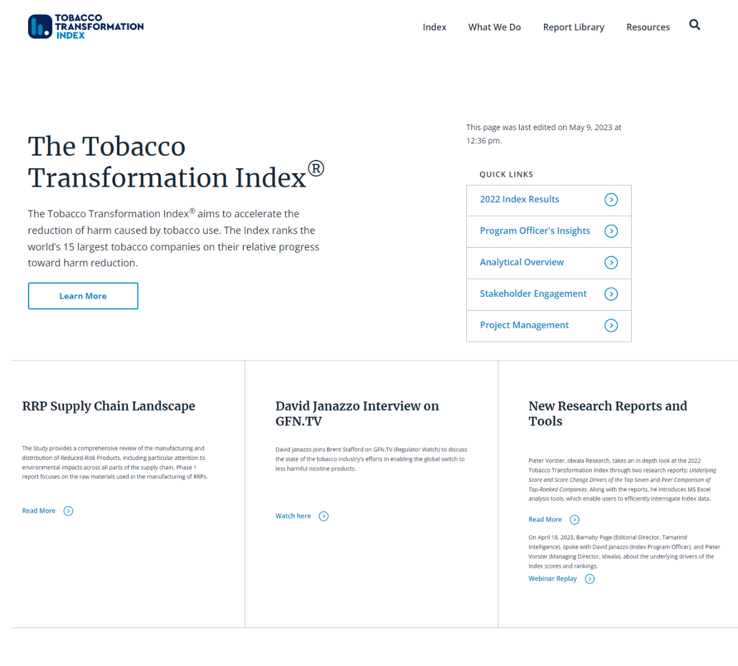Click arrow icon beside Program Officer's Insights
The width and height of the screenshot is (738, 666).
pos(611,232)
